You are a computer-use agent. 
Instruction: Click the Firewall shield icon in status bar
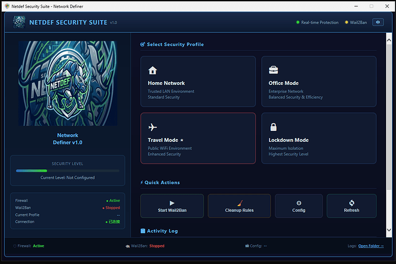click(x=15, y=246)
